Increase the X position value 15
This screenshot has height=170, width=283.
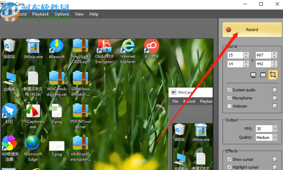pos(246,54)
